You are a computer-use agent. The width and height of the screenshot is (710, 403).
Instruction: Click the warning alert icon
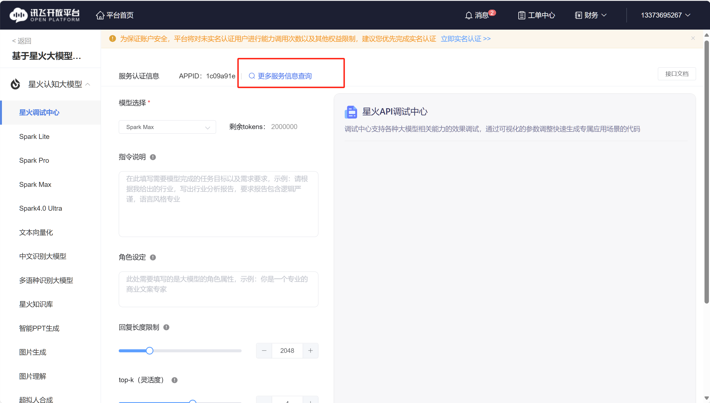(113, 39)
